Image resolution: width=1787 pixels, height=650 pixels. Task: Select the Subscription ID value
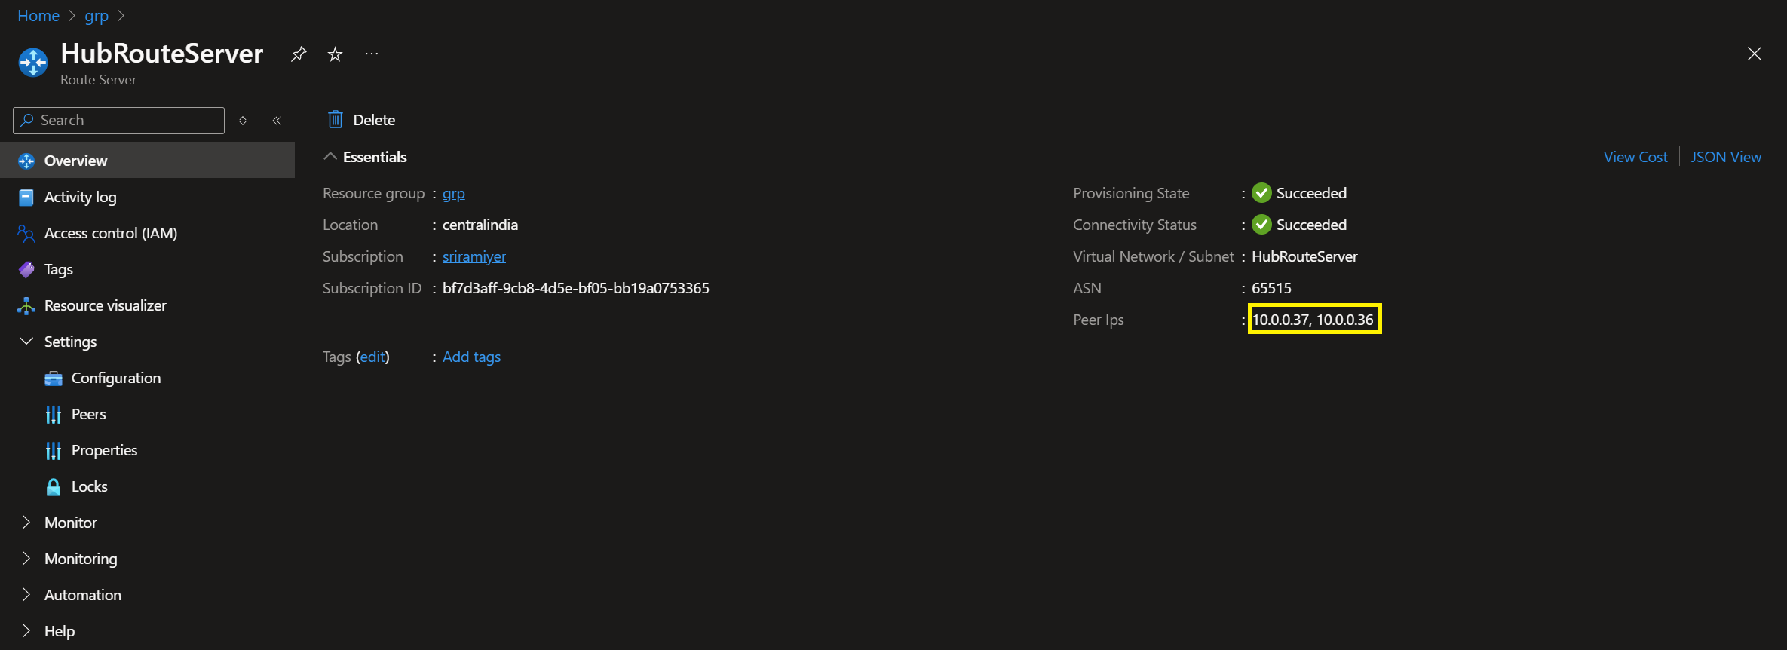575,288
